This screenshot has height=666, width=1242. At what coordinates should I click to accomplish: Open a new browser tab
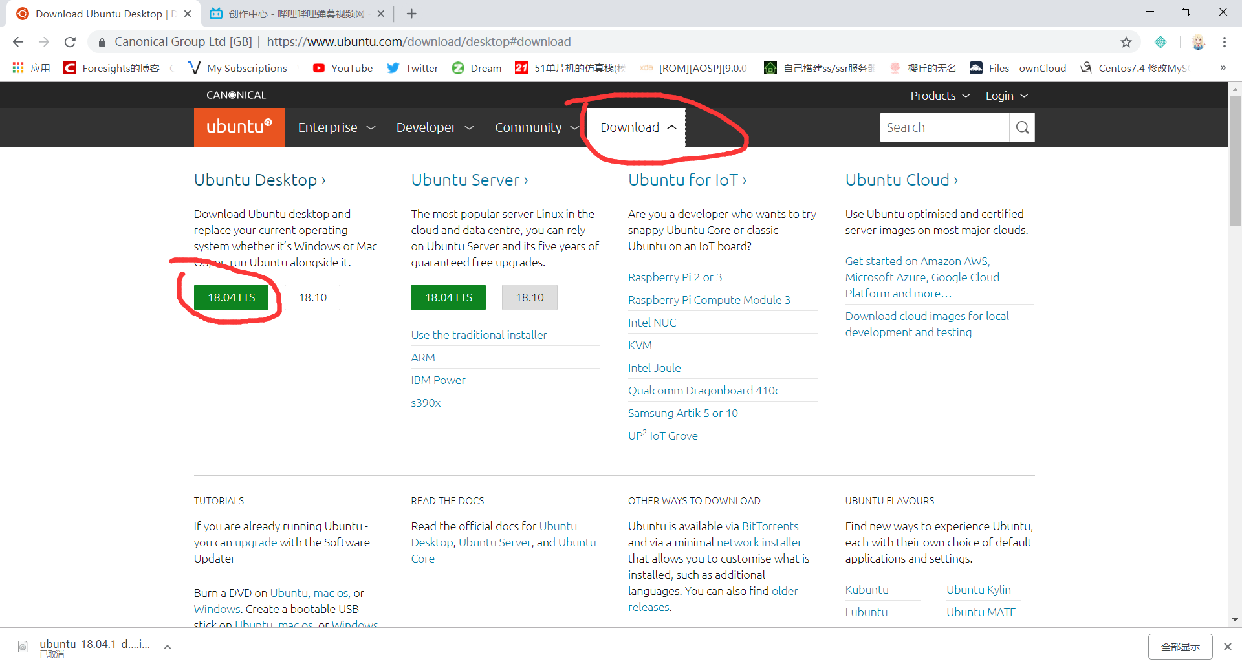coord(411,14)
